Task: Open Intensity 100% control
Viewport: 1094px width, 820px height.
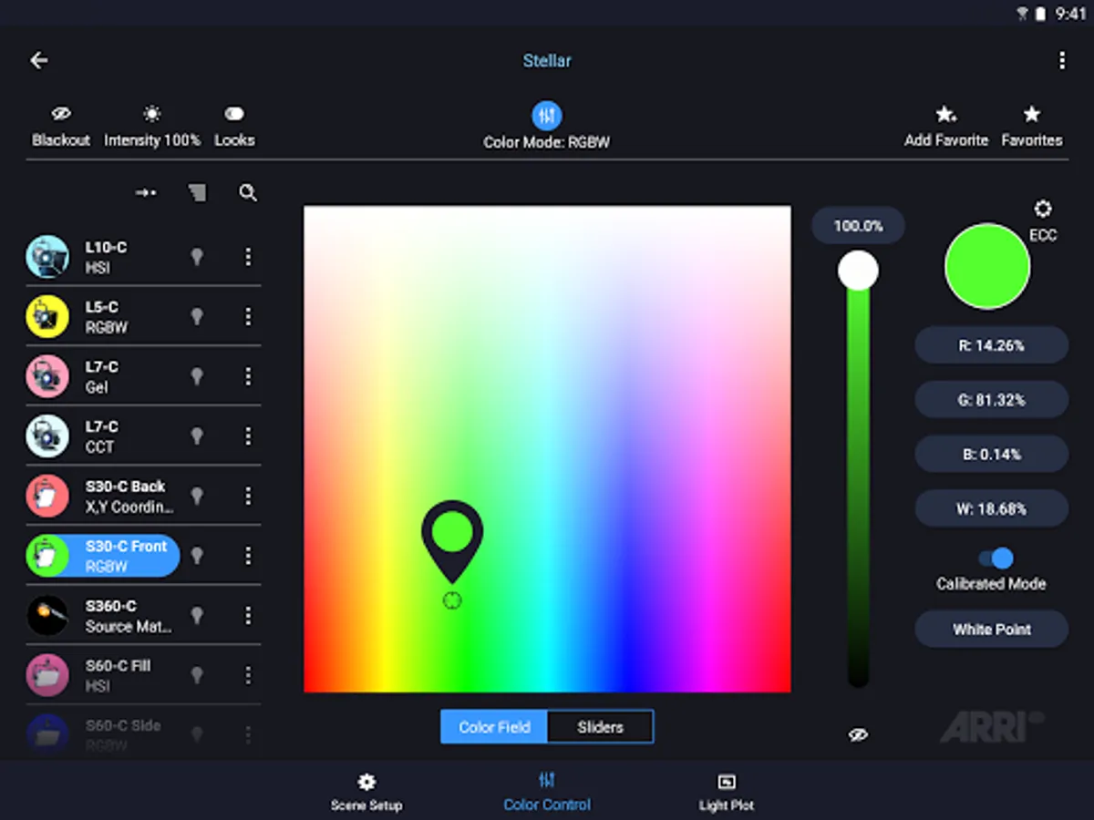Action: 152,127
